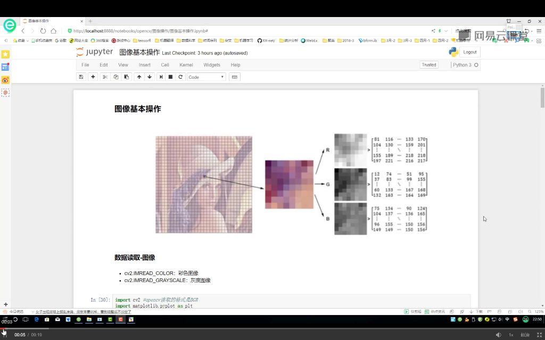Run the current cell with the Run icon

pos(161,77)
